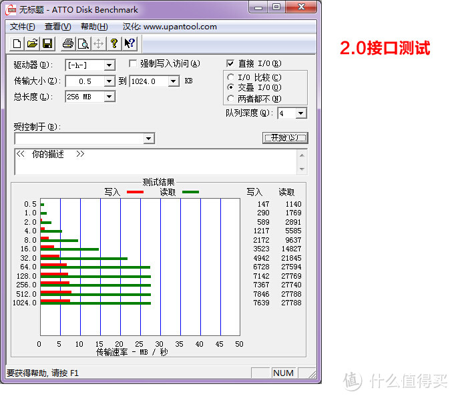Click the description box scroll up arrow
Screen dimensions: 454x398
click(x=302, y=155)
